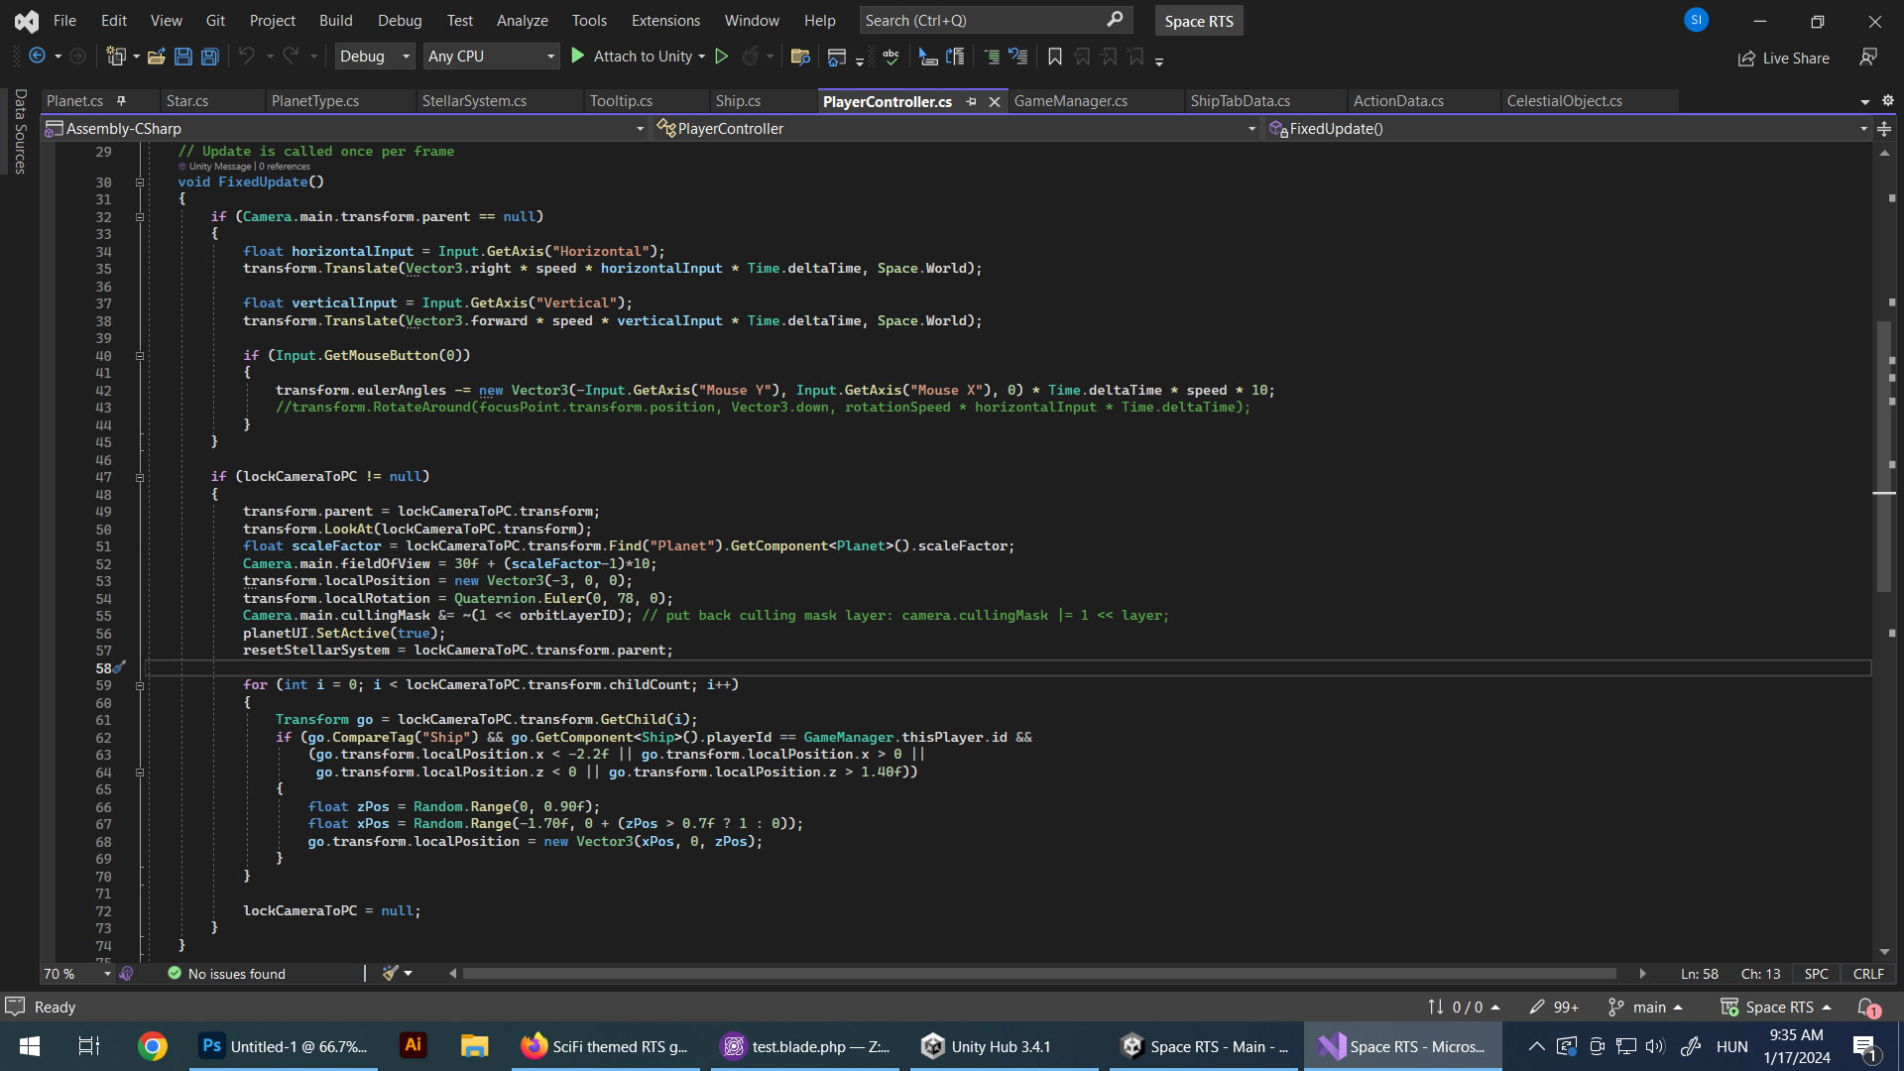
Task: Open the Extensions menu
Action: (665, 20)
